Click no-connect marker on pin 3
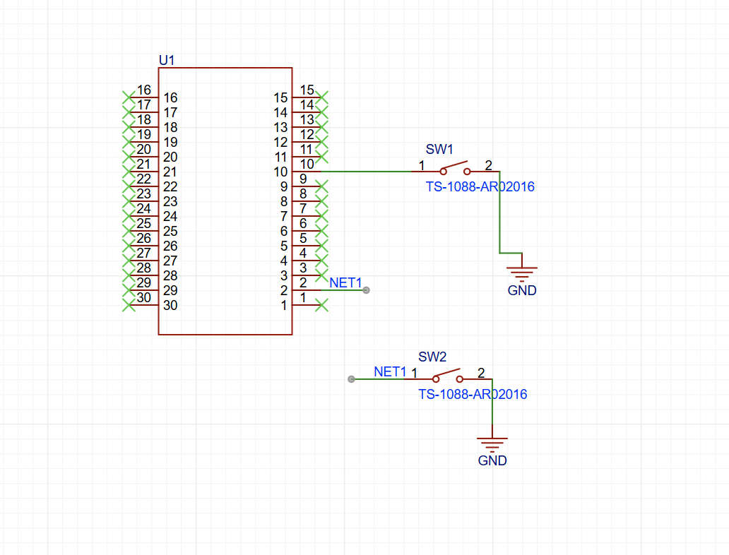Screen dimensions: 729x555 click(321, 275)
